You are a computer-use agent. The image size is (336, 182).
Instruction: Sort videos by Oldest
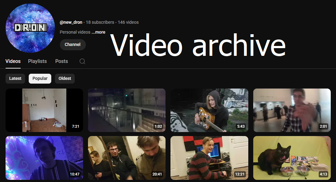(65, 78)
